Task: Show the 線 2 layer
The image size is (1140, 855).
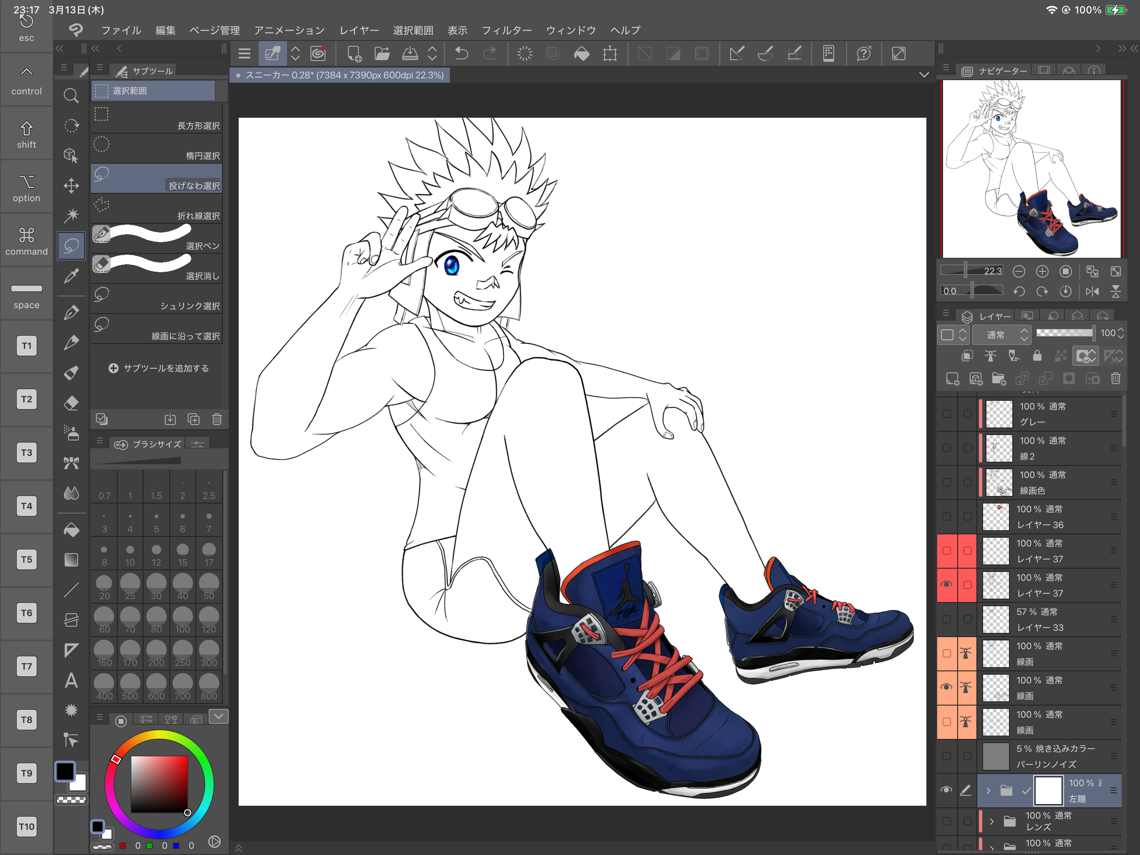Action: click(x=947, y=448)
